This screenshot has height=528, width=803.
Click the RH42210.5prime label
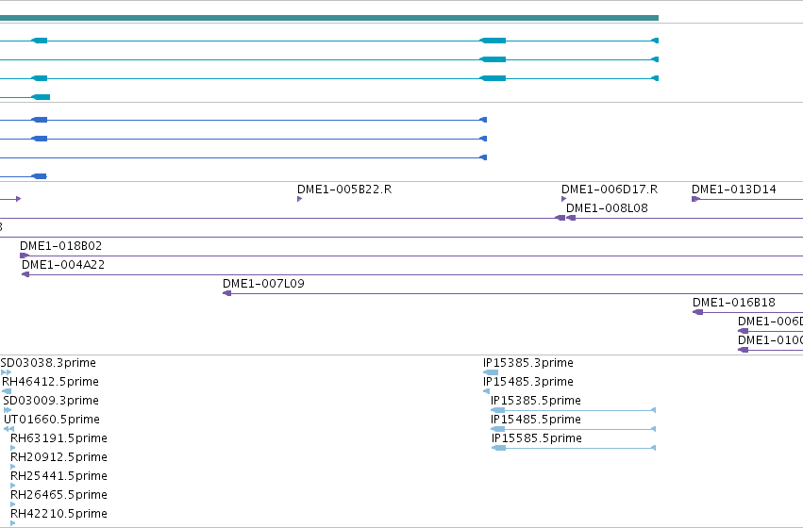pos(59,514)
